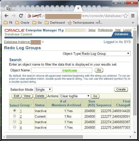Click sequence value 222277
The width and height of the screenshot is (139, 141).
[x=106, y=116]
